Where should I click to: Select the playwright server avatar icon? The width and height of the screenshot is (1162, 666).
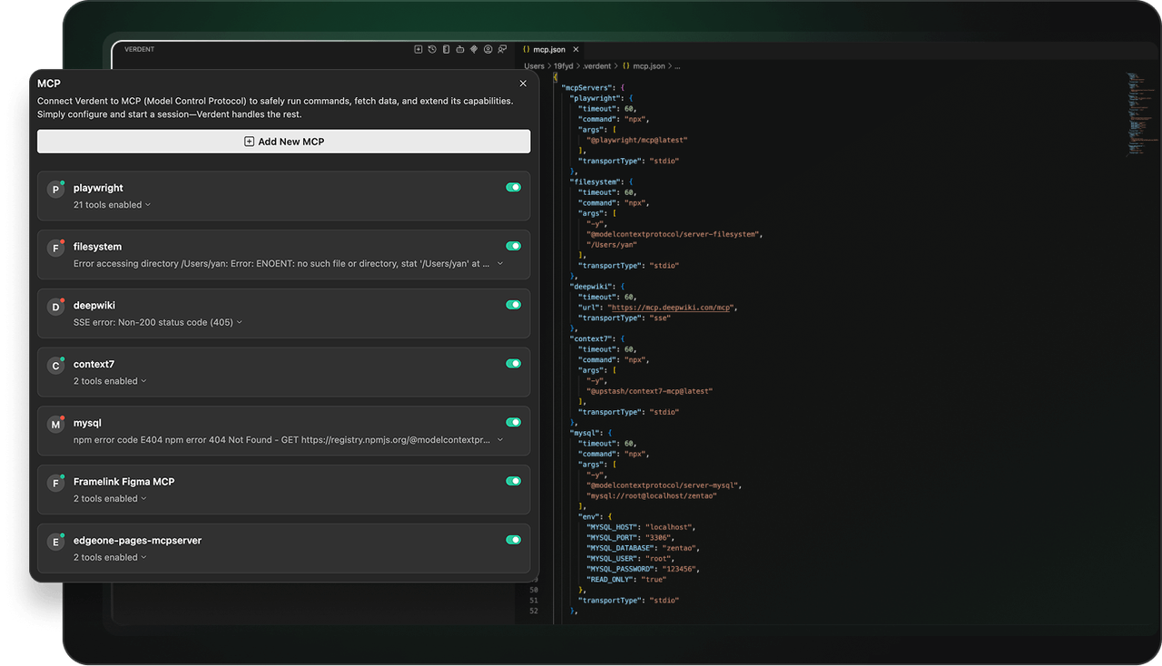(x=55, y=189)
